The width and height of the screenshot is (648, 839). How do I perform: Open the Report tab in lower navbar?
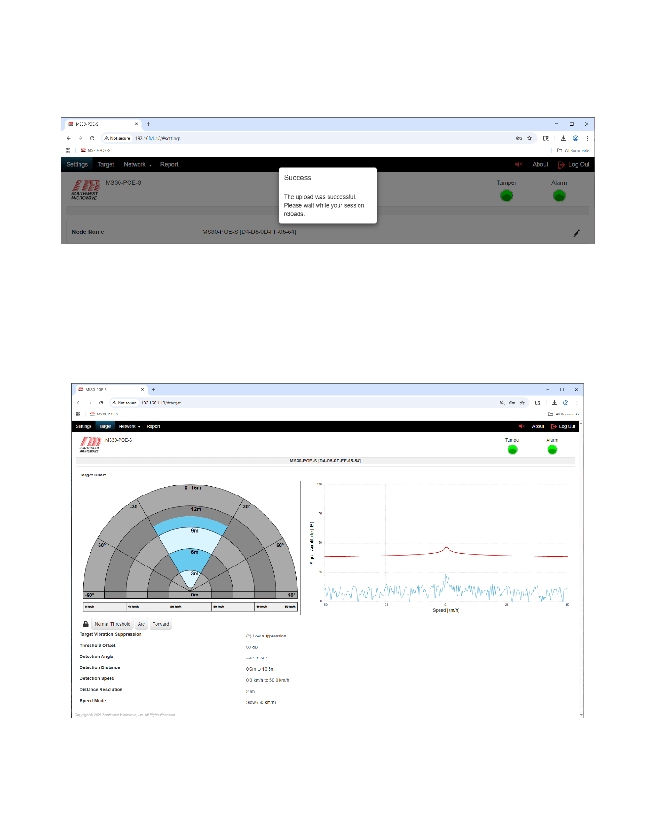(x=153, y=426)
